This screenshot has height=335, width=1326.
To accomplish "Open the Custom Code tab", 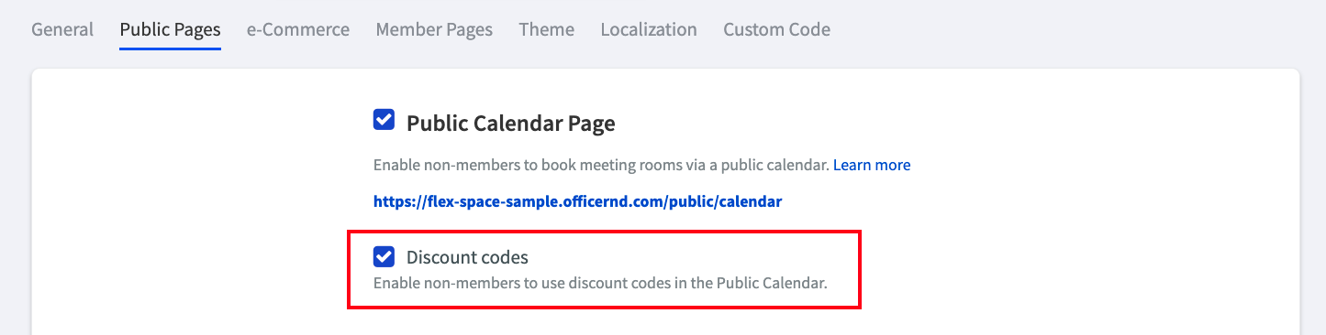I will (776, 29).
